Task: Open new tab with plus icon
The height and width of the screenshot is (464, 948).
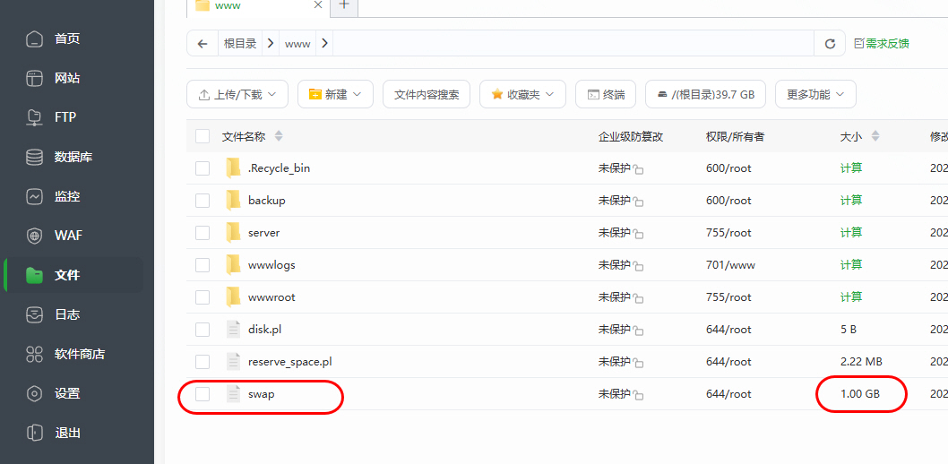Action: 344,5
